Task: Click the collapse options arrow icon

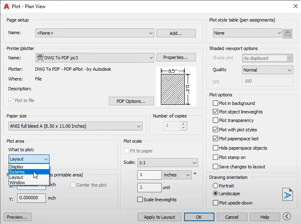Action: [x=287, y=217]
